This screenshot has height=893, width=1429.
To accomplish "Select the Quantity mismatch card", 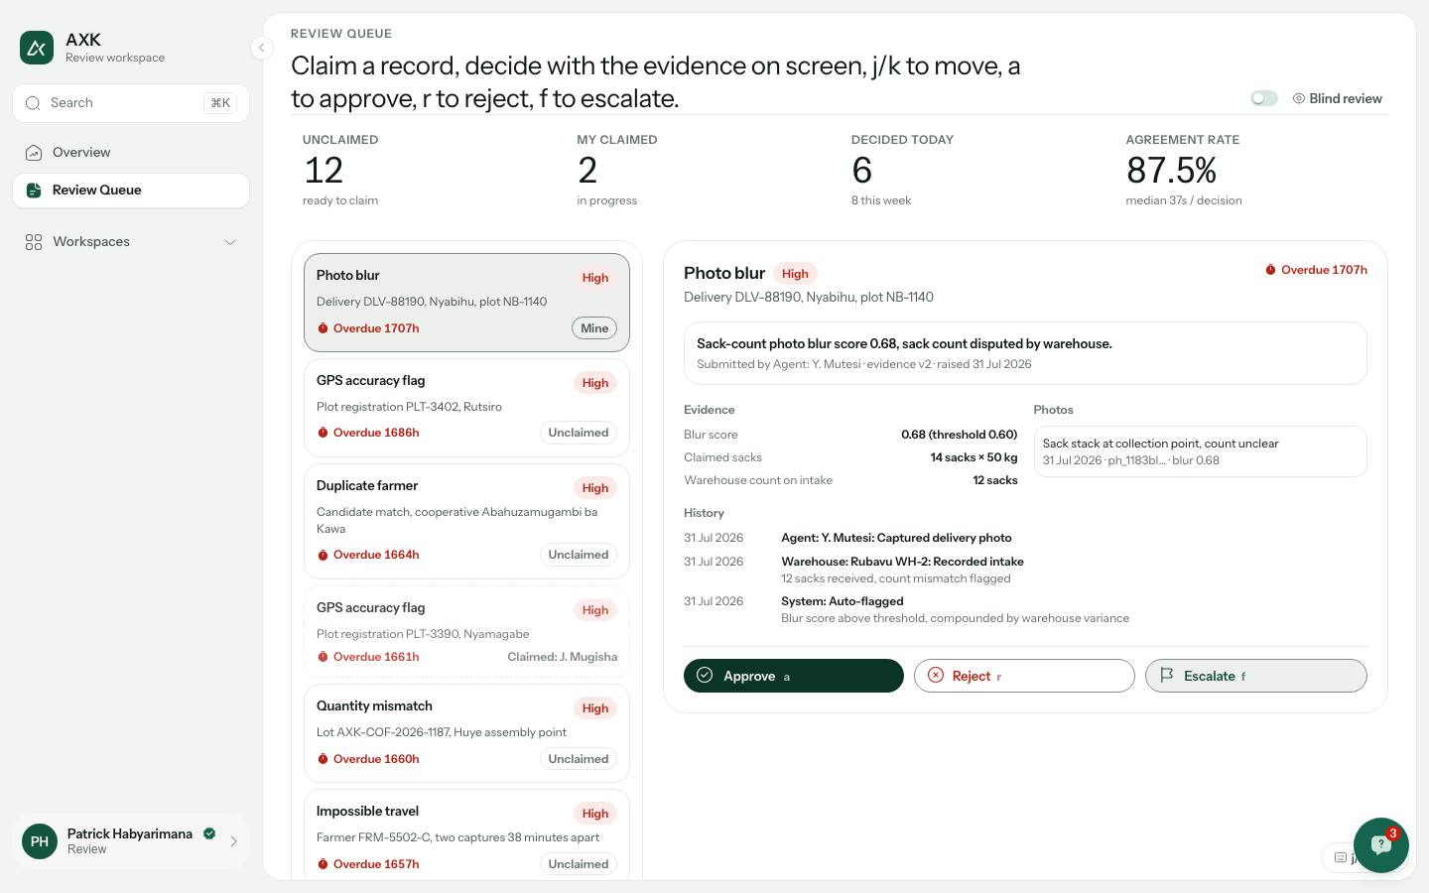I will coord(466,733).
